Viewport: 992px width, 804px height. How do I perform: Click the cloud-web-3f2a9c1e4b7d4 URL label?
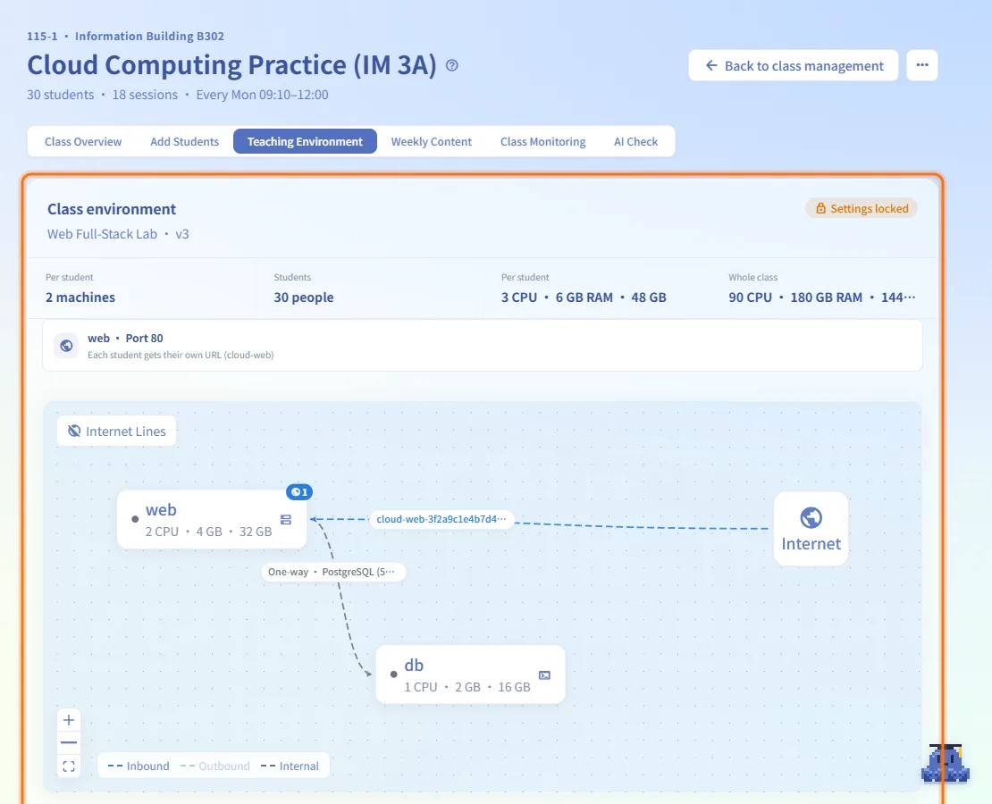coord(441,519)
